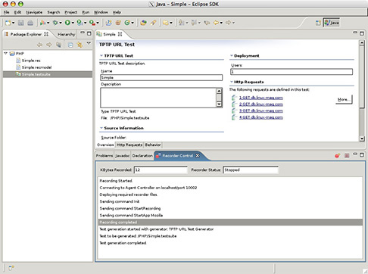The image size is (368, 274).
Task: Click Package Explorer Back arrow icon
Action: point(39,45)
